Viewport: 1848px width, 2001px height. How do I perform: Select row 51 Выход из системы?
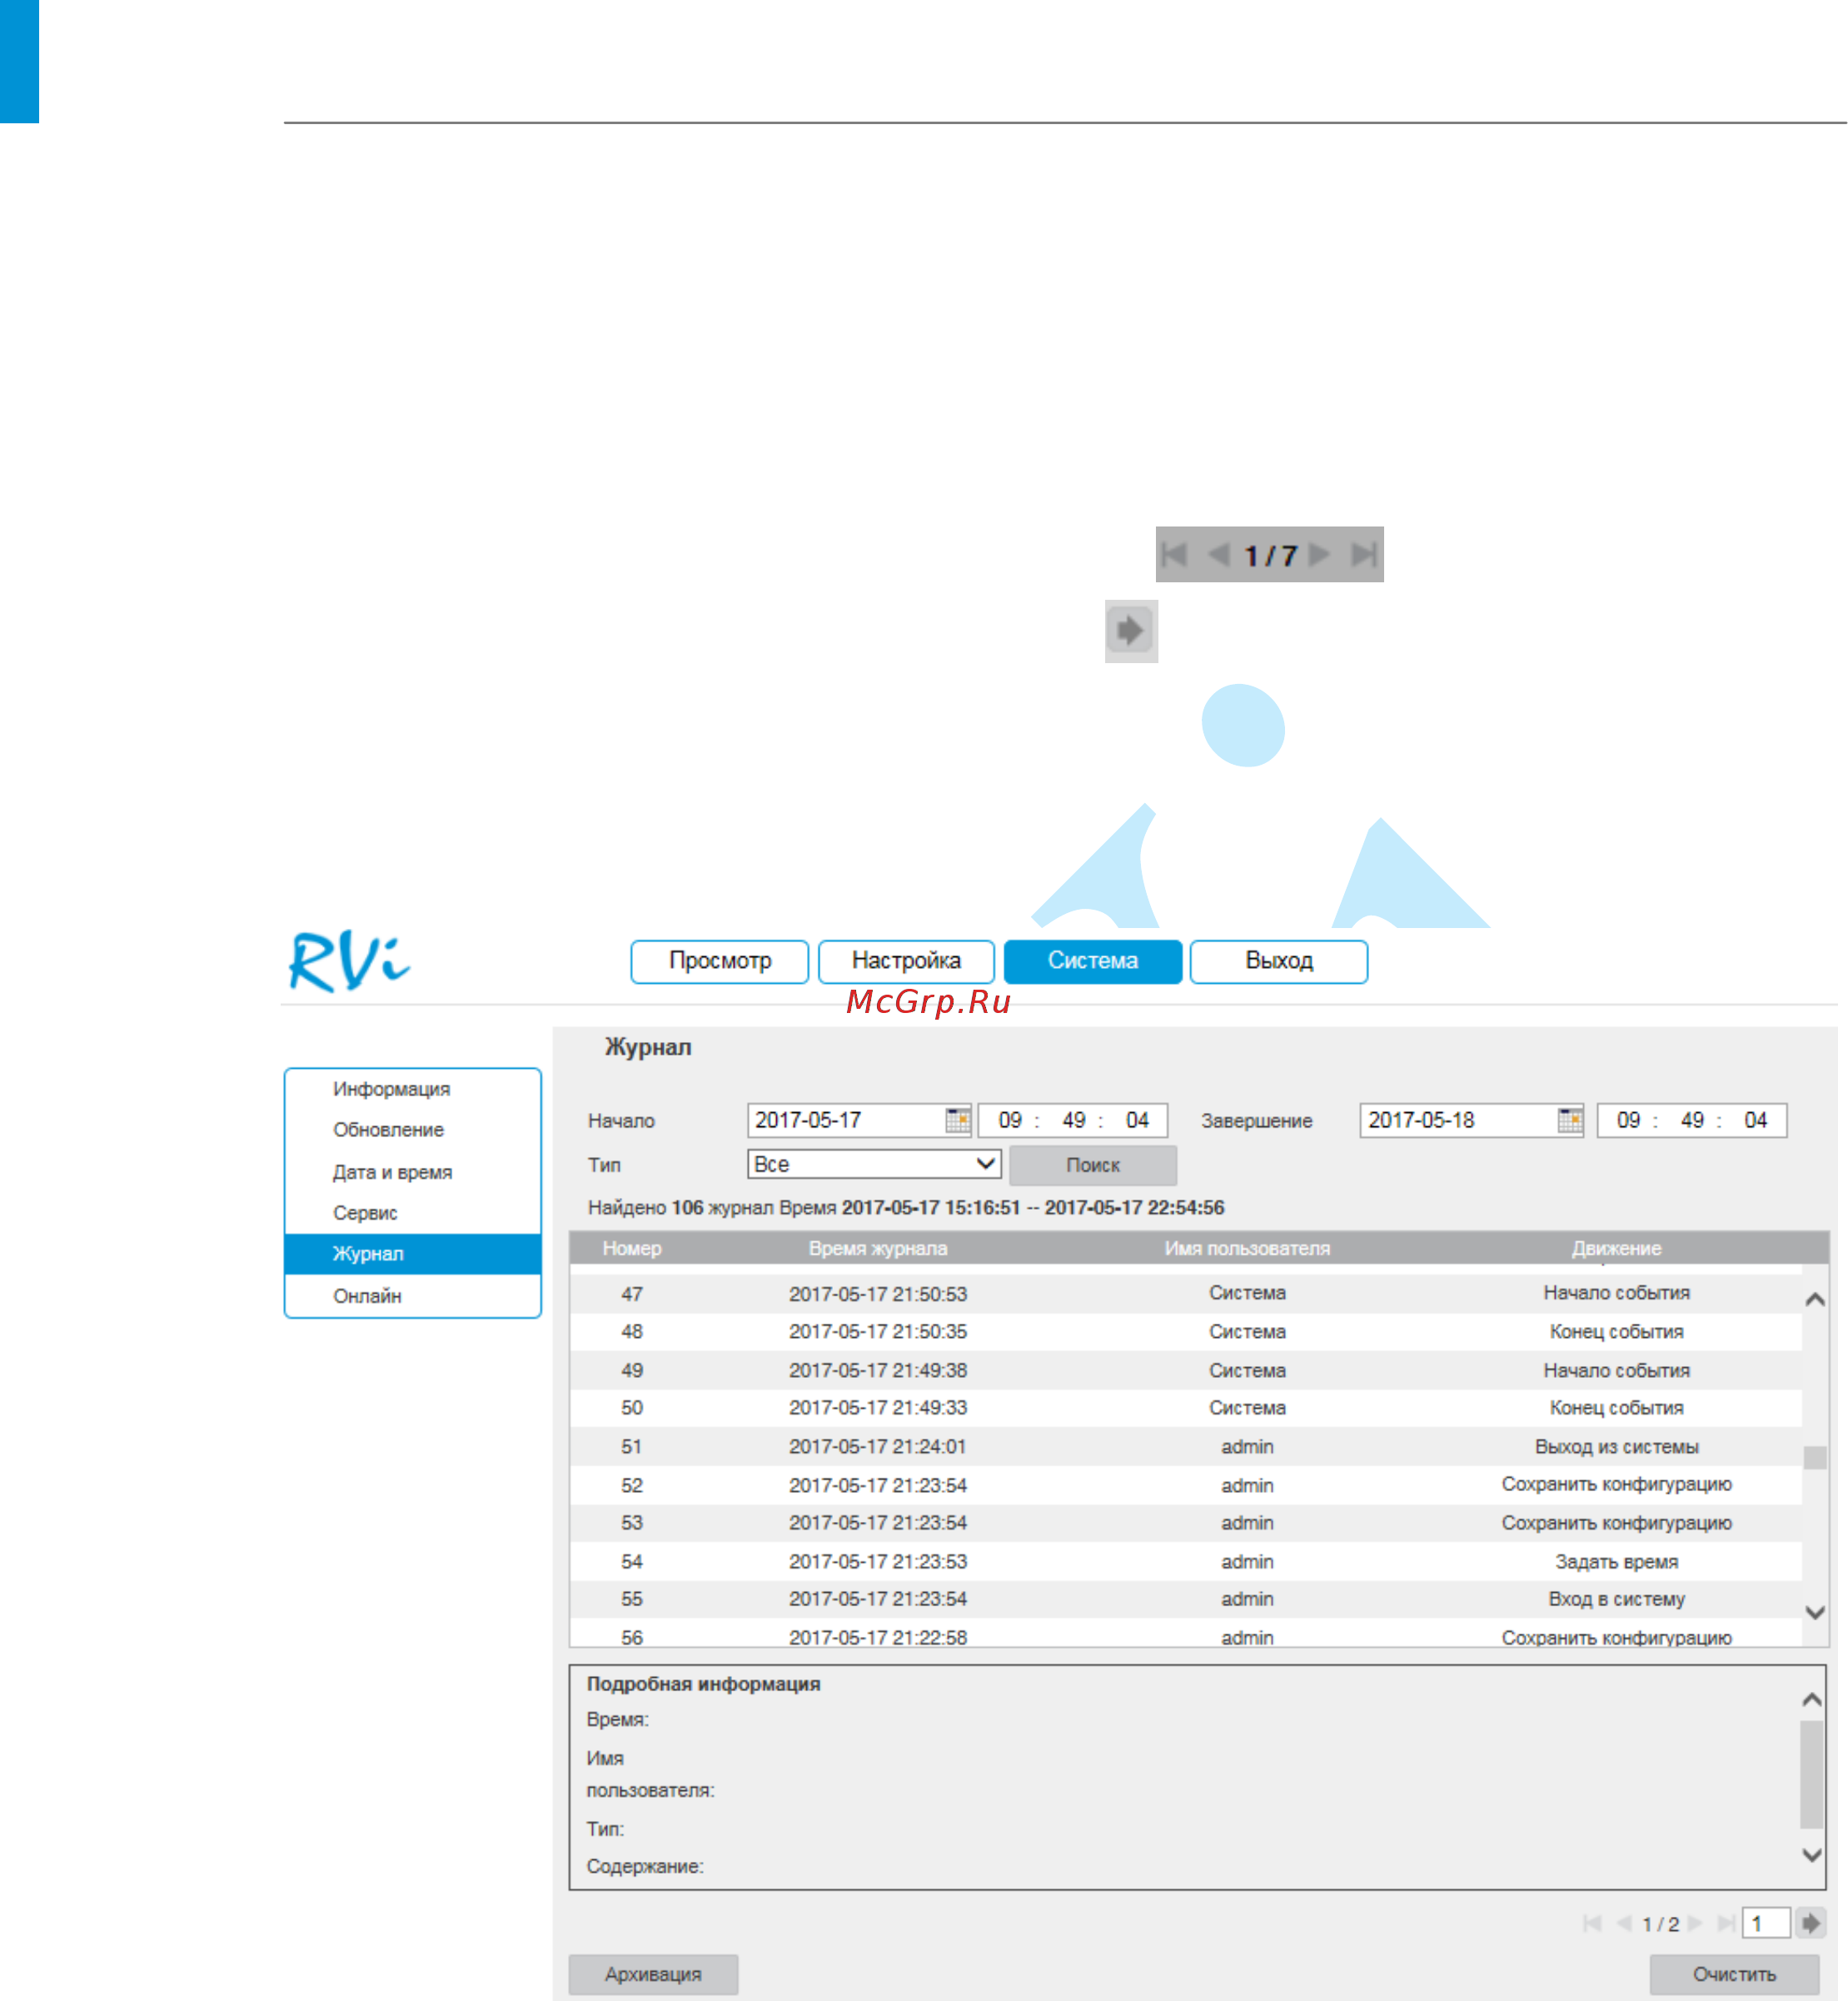(1186, 1447)
